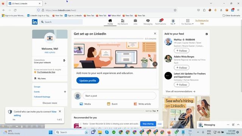Click the setup progress bar
The height and width of the screenshot is (136, 242).
coord(109,39)
